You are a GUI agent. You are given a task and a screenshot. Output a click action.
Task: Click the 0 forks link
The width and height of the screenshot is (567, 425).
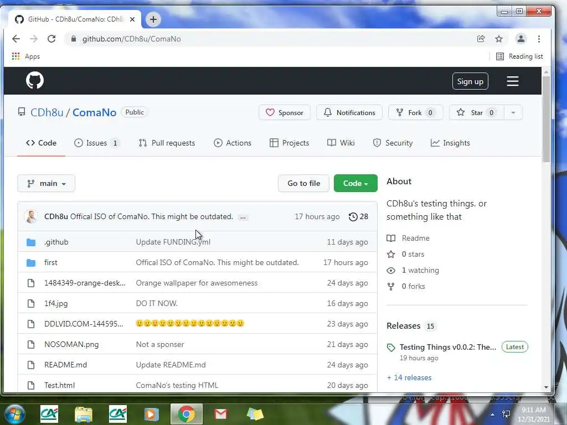point(406,286)
